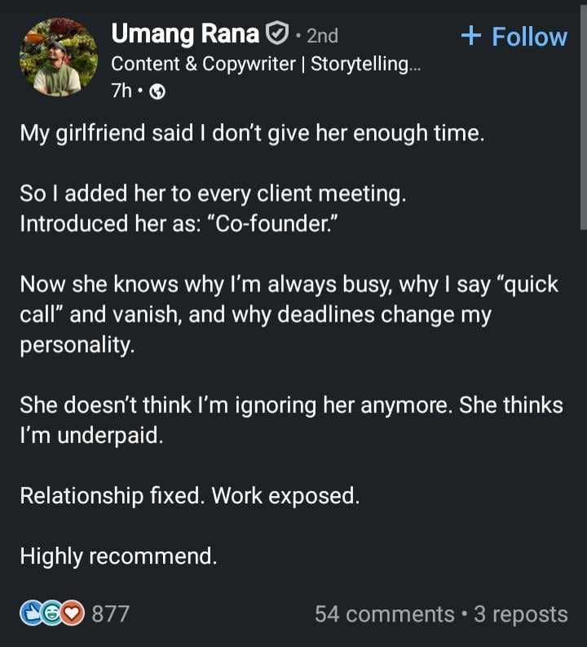Click the red heart love reaction icon
The image size is (587, 647).
coord(71,613)
